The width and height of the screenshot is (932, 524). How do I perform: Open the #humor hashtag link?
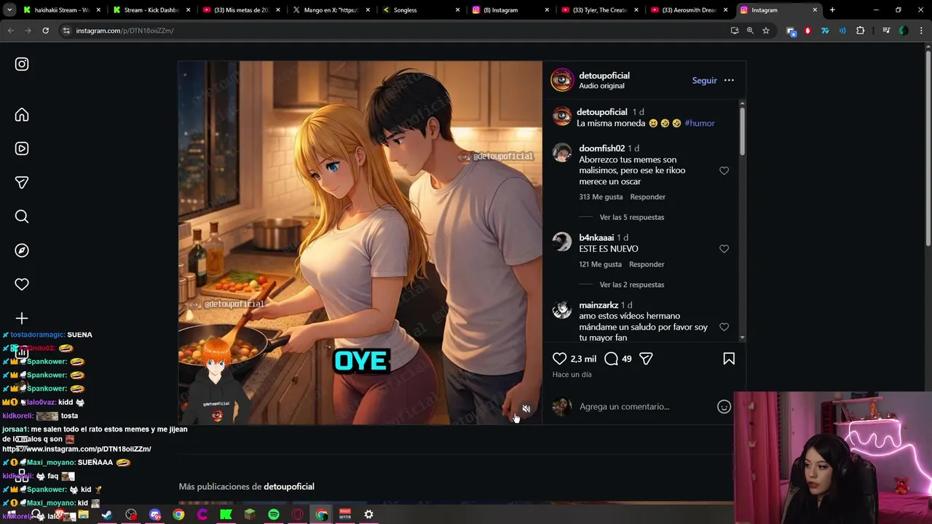[x=699, y=123]
